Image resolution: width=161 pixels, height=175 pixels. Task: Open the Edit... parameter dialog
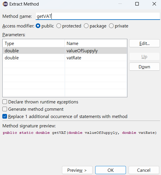tap(144, 43)
